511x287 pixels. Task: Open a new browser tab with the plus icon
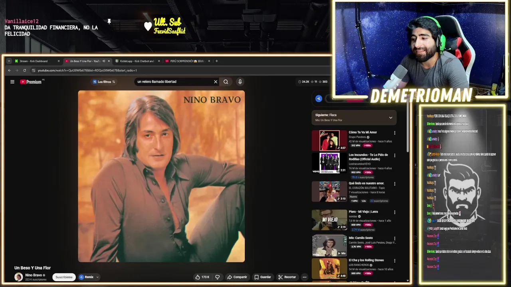tap(217, 61)
